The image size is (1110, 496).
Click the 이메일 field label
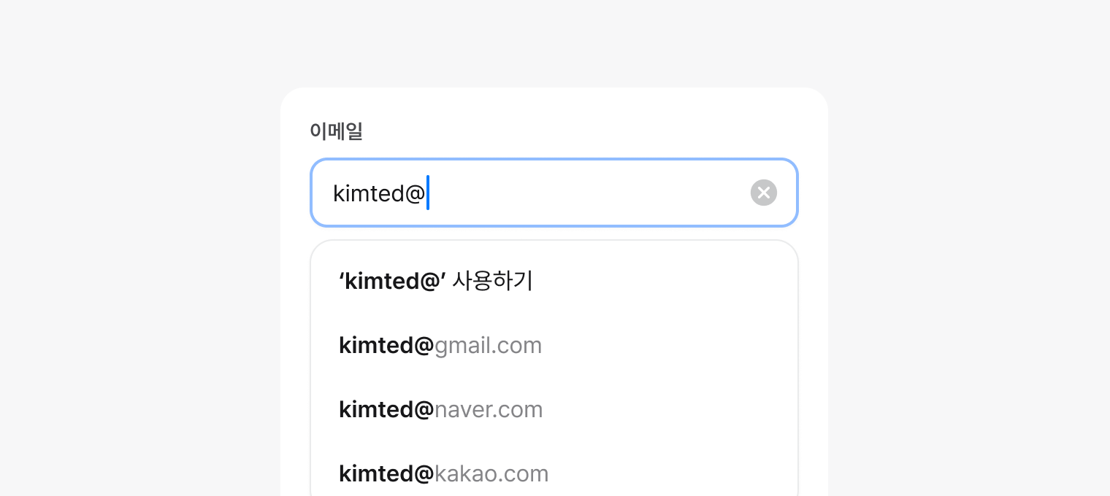[336, 131]
